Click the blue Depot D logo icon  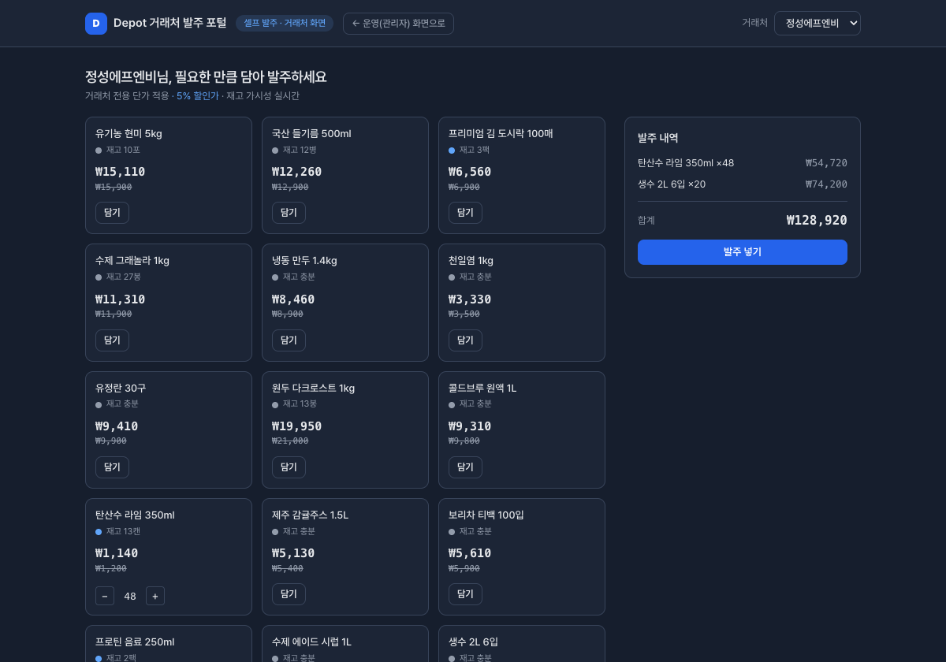[x=96, y=24]
